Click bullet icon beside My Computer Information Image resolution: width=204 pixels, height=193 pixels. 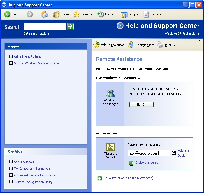click(11, 169)
